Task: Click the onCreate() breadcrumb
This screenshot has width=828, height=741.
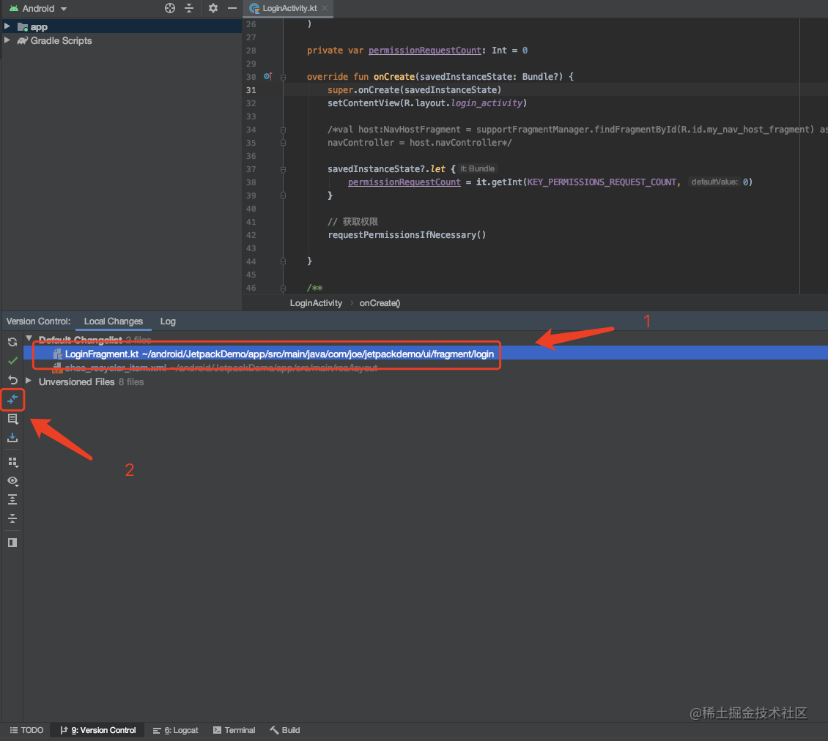Action: click(x=380, y=303)
